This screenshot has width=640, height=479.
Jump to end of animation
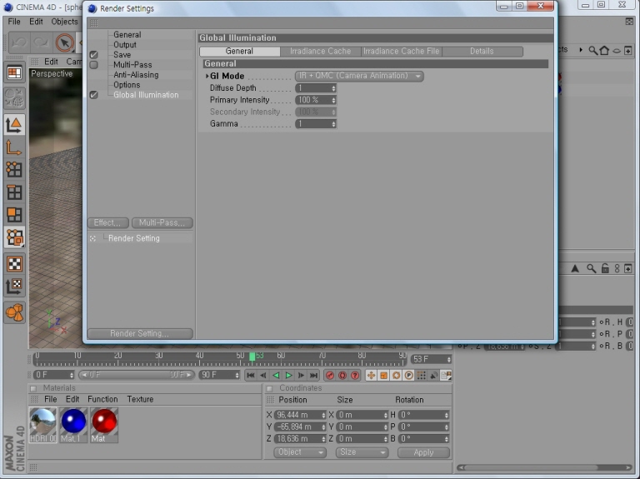313,375
